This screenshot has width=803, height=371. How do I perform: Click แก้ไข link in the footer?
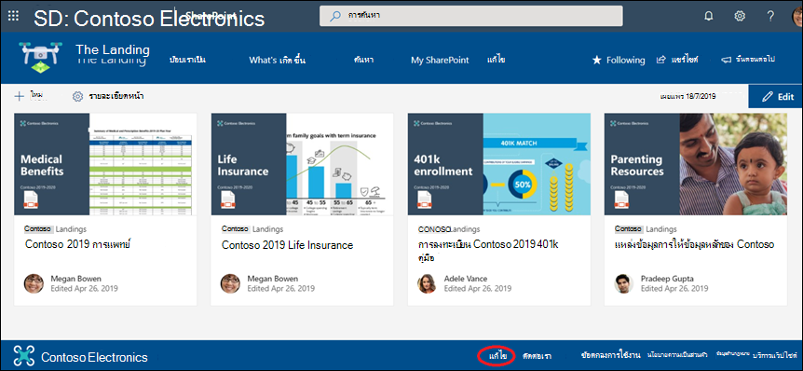coord(497,356)
